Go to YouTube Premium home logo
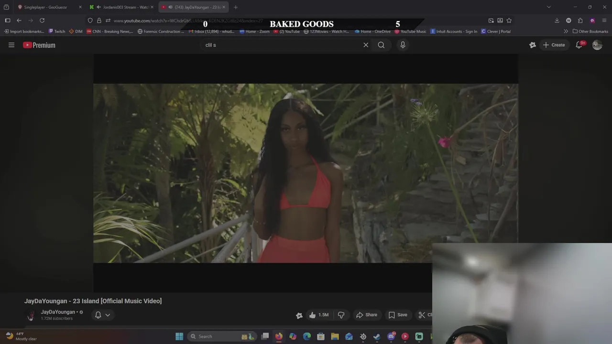Image resolution: width=612 pixels, height=344 pixels. click(39, 45)
